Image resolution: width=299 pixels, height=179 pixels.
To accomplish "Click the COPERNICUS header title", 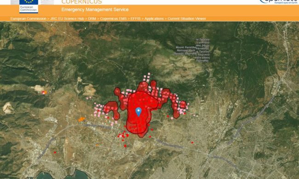I will click(81, 2).
